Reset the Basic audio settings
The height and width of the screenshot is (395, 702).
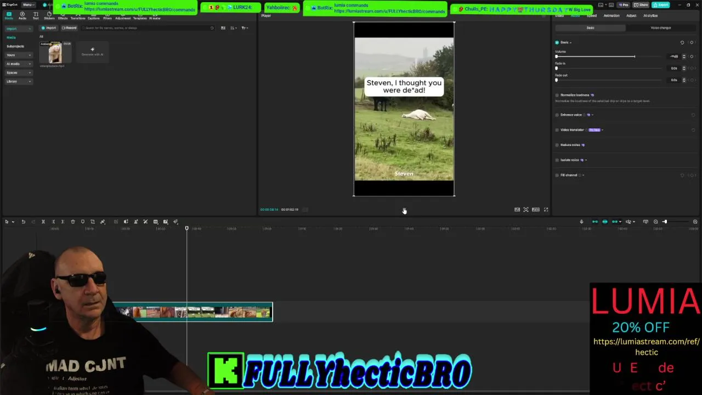682,42
